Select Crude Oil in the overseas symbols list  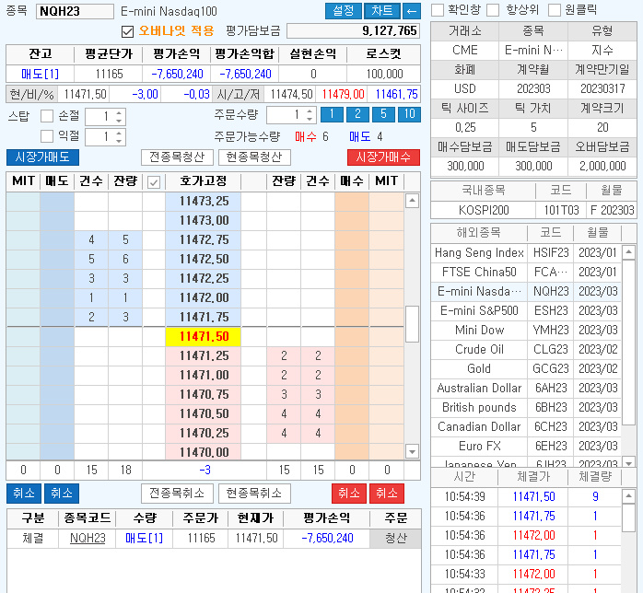pos(478,349)
